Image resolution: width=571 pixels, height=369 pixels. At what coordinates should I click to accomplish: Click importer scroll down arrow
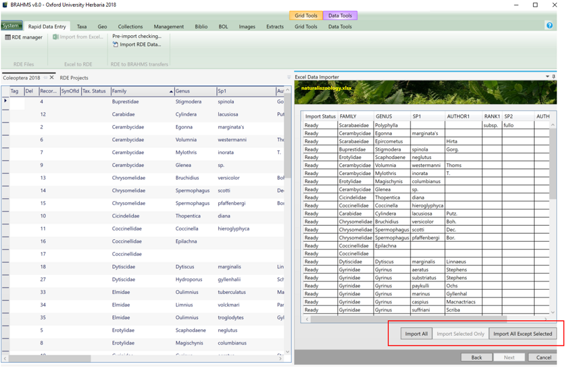click(x=553, y=312)
